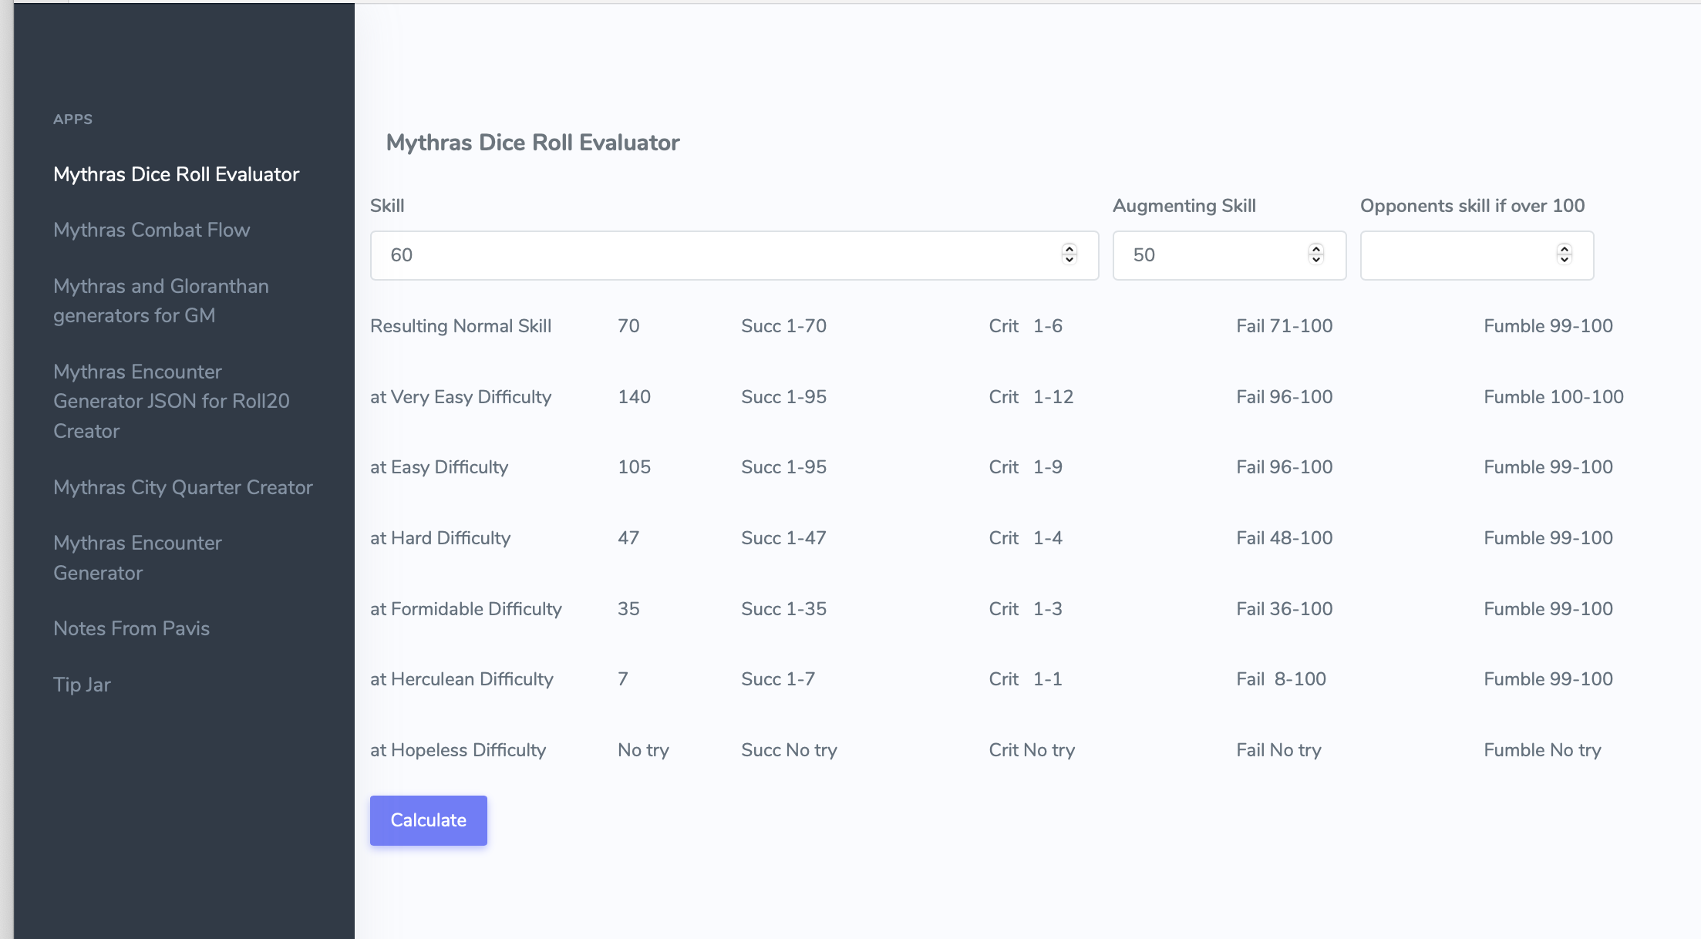The height and width of the screenshot is (939, 1701).
Task: Click the Very Easy Difficulty row label
Action: coord(460,397)
